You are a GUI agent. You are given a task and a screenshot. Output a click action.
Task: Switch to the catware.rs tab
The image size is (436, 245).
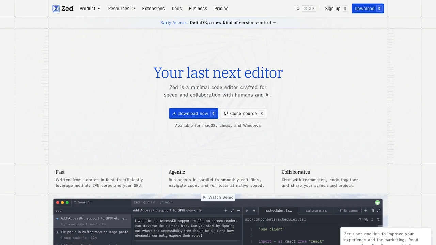click(316, 211)
